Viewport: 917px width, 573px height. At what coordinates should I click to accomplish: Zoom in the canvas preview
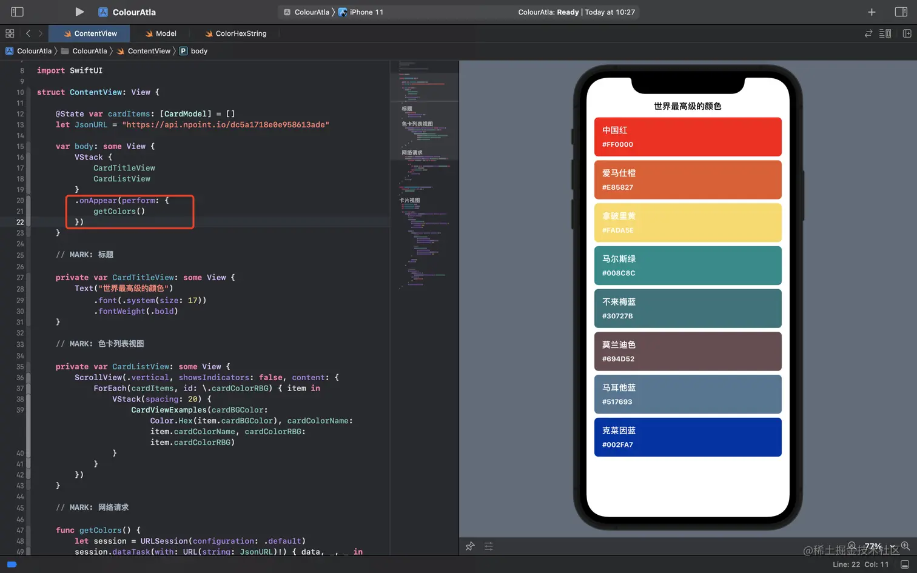905,546
